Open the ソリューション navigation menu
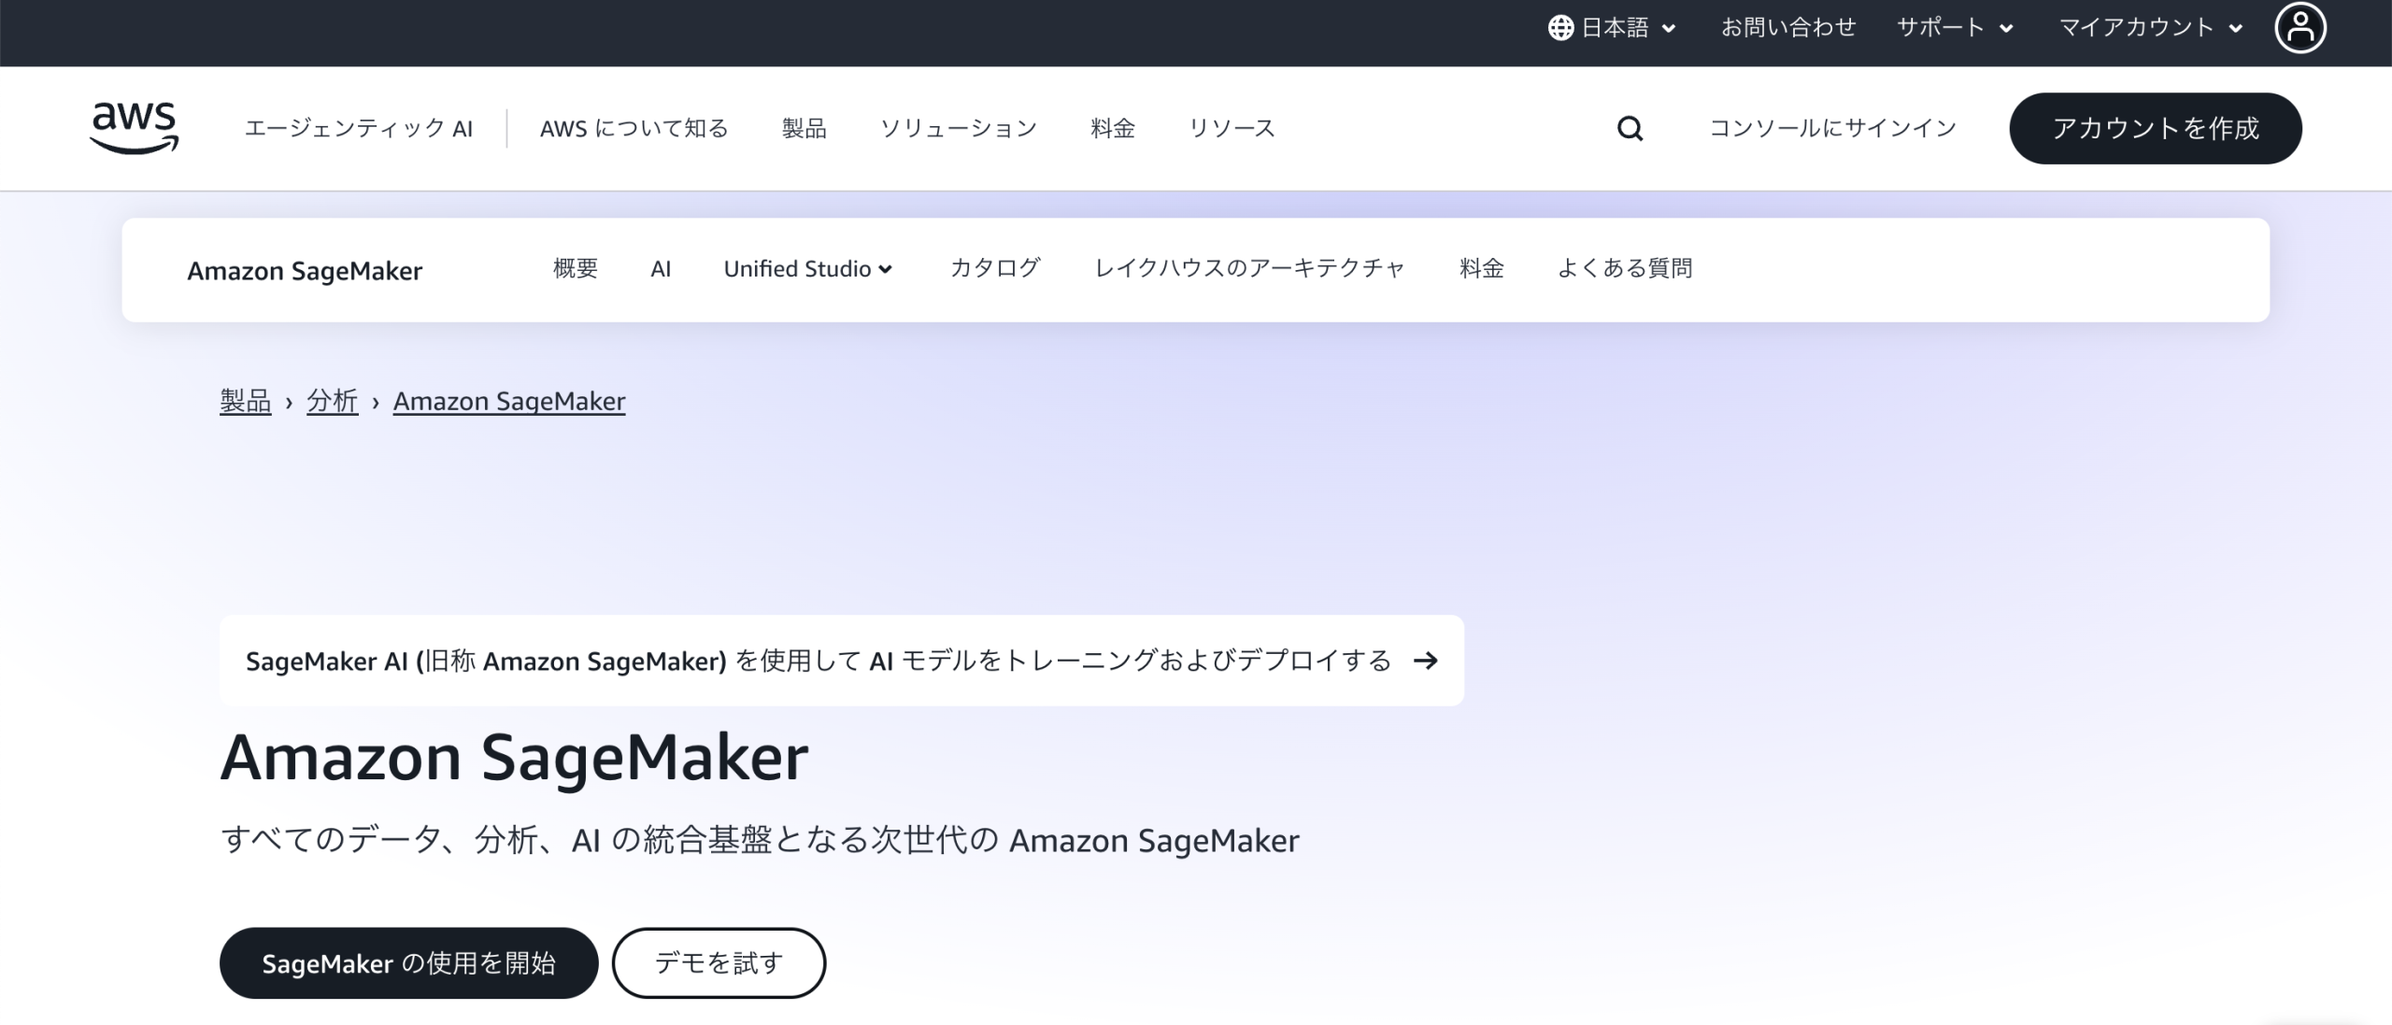The height and width of the screenshot is (1025, 2392). pyautogui.click(x=958, y=128)
